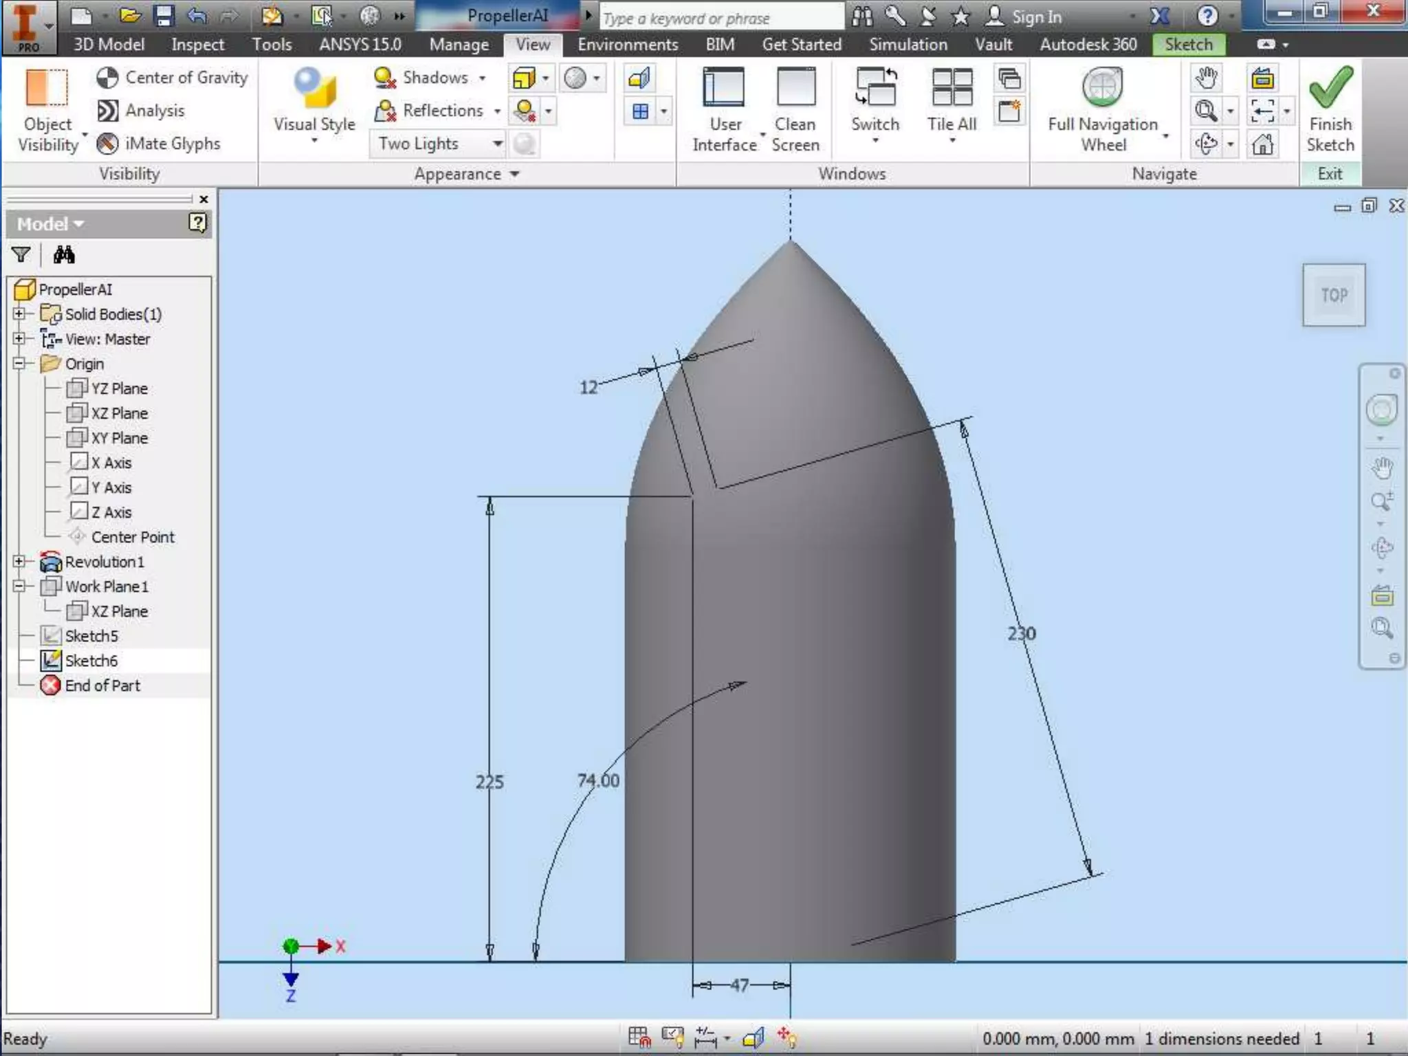The width and height of the screenshot is (1408, 1056).
Task: Click the Sign In link
Action: tap(1036, 17)
